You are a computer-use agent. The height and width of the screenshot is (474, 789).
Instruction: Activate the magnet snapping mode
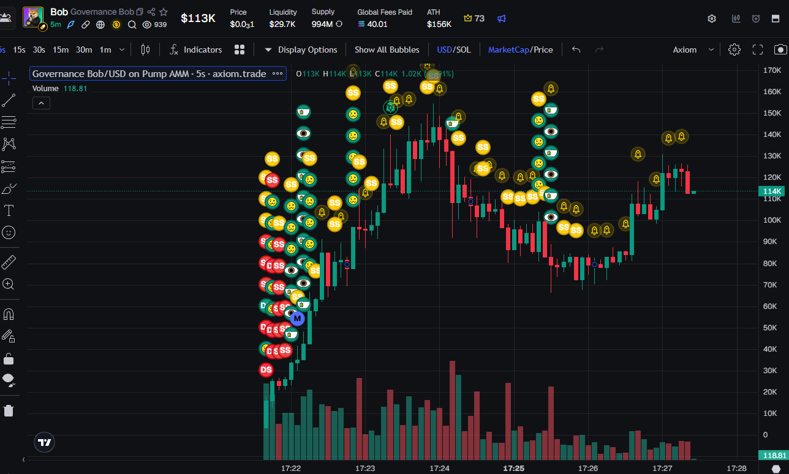[9, 314]
